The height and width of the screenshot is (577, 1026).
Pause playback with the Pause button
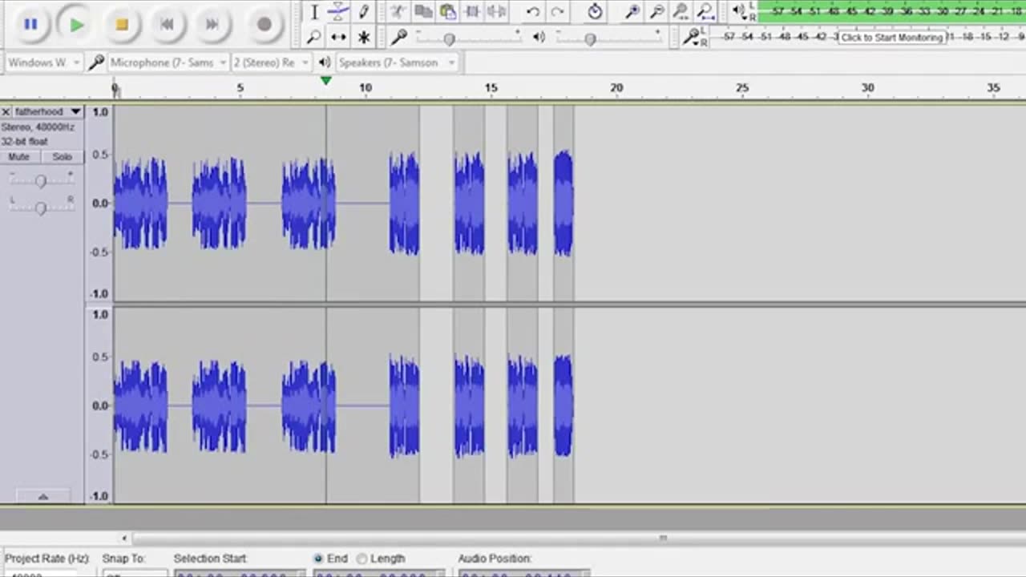pyautogui.click(x=30, y=24)
